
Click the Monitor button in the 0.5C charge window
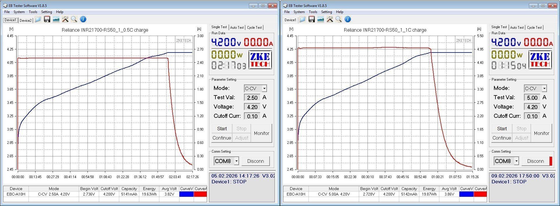point(261,133)
